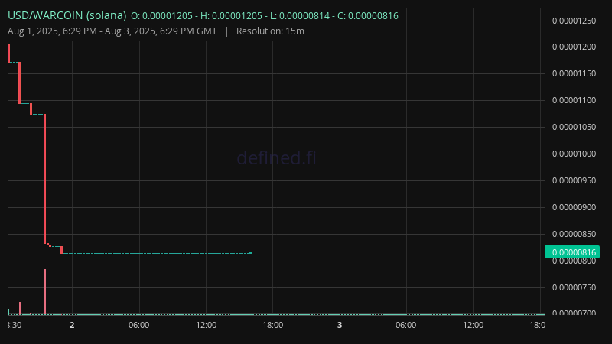Click the current price tag 0.00000816
The height and width of the screenshot is (344, 612).
572,252
